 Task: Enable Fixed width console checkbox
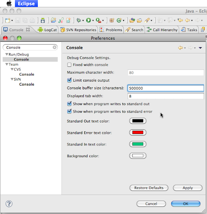point(69,65)
